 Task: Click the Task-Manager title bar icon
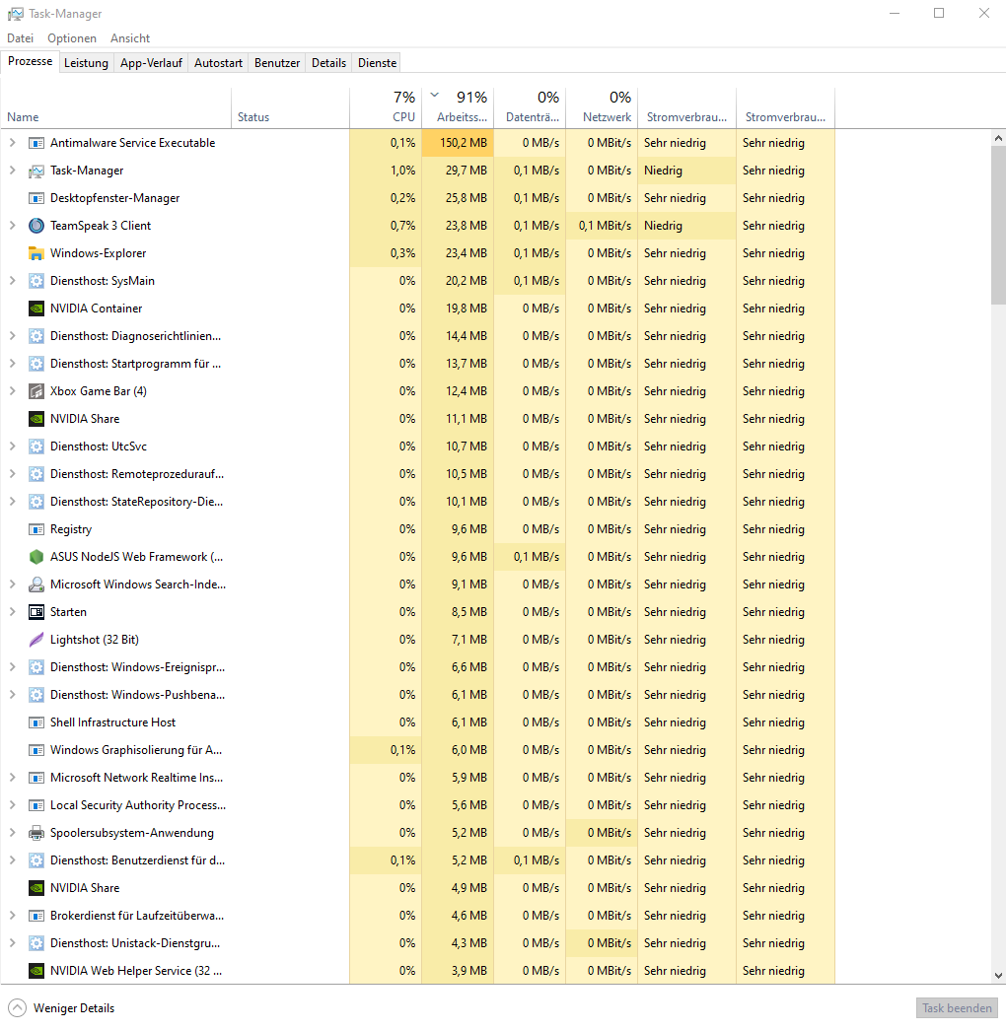click(15, 14)
